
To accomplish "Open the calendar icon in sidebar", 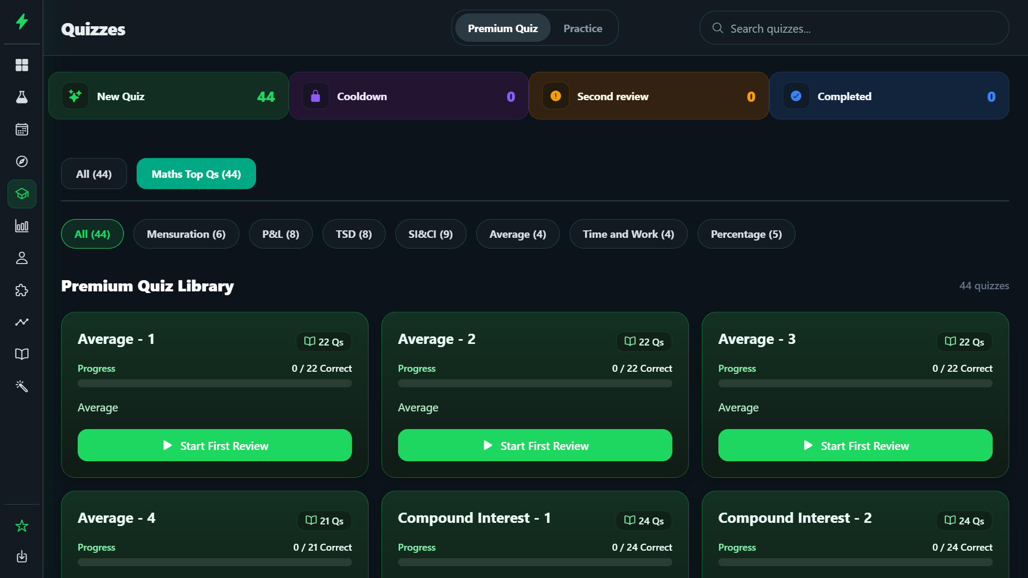I will (22, 129).
